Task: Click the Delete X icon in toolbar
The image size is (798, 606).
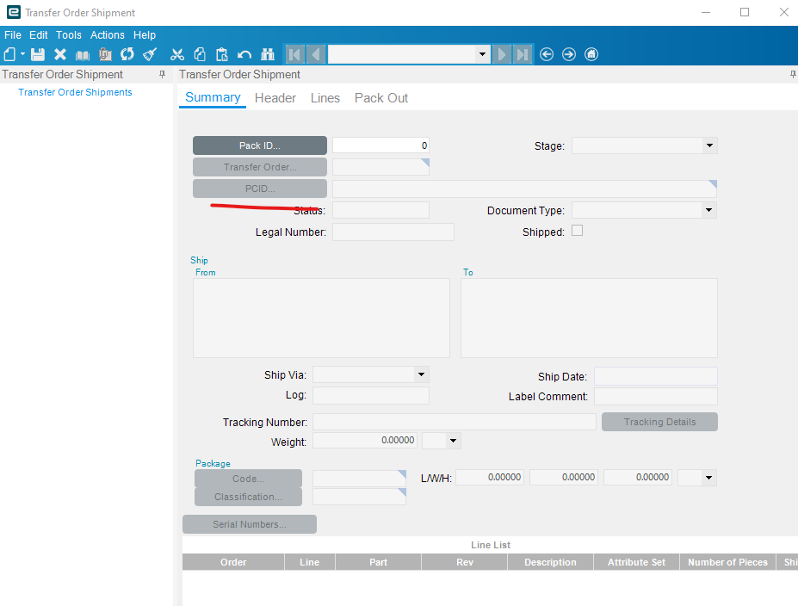Action: [60, 54]
